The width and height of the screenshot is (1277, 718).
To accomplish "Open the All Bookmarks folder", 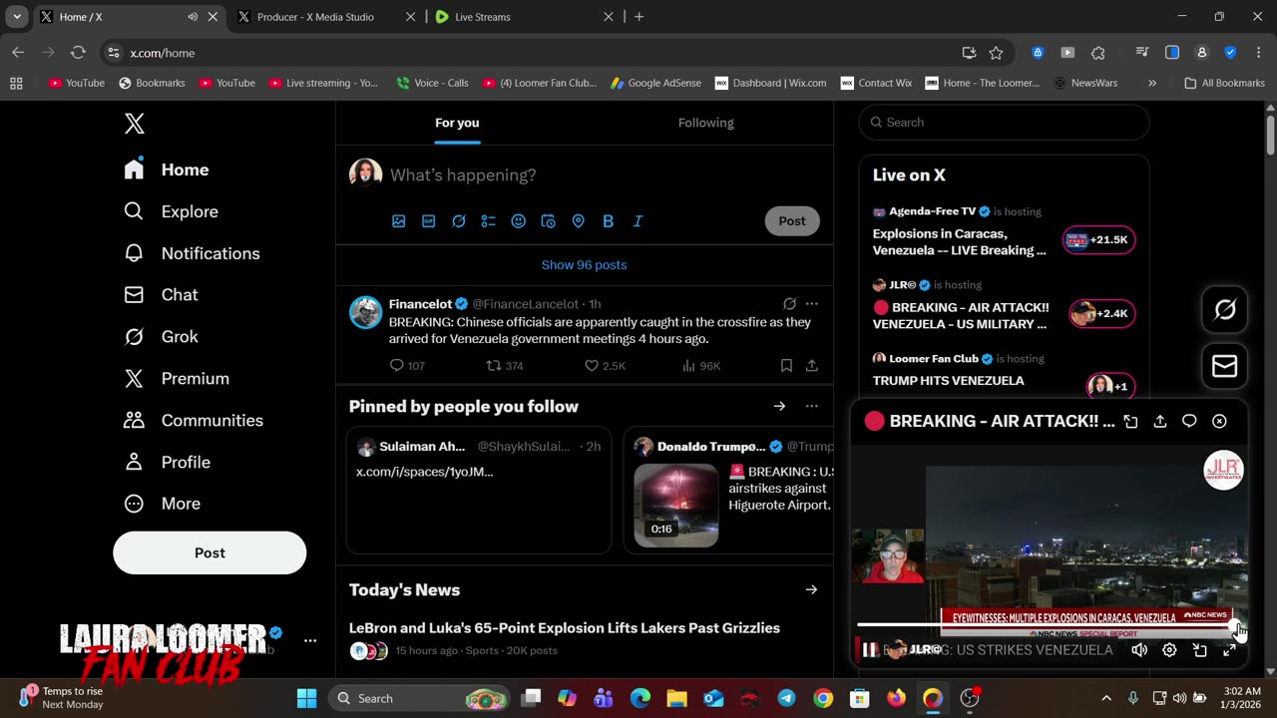I will click(1224, 83).
